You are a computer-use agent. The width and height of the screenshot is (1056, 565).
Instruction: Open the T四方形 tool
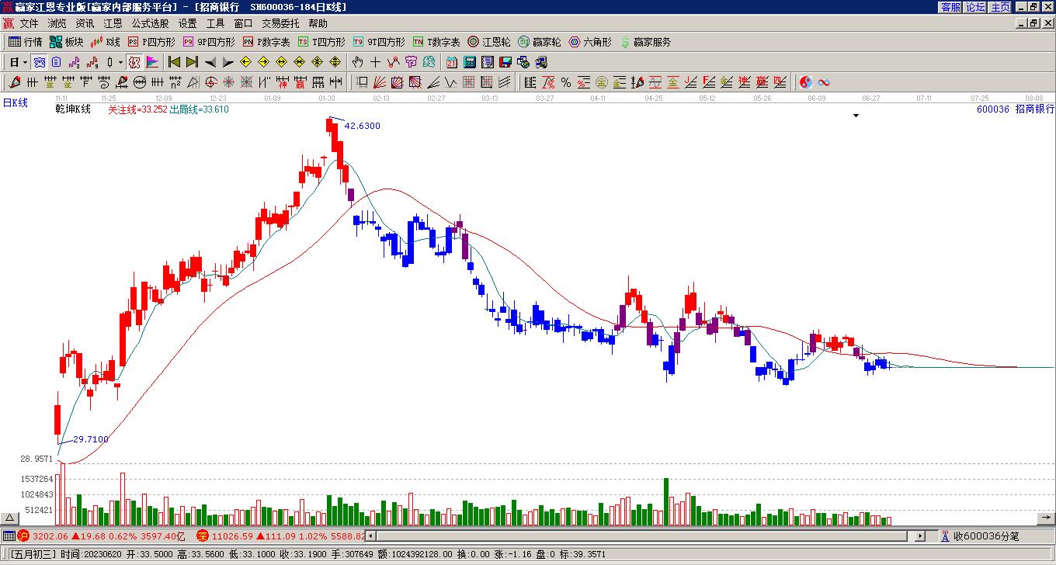coord(321,42)
